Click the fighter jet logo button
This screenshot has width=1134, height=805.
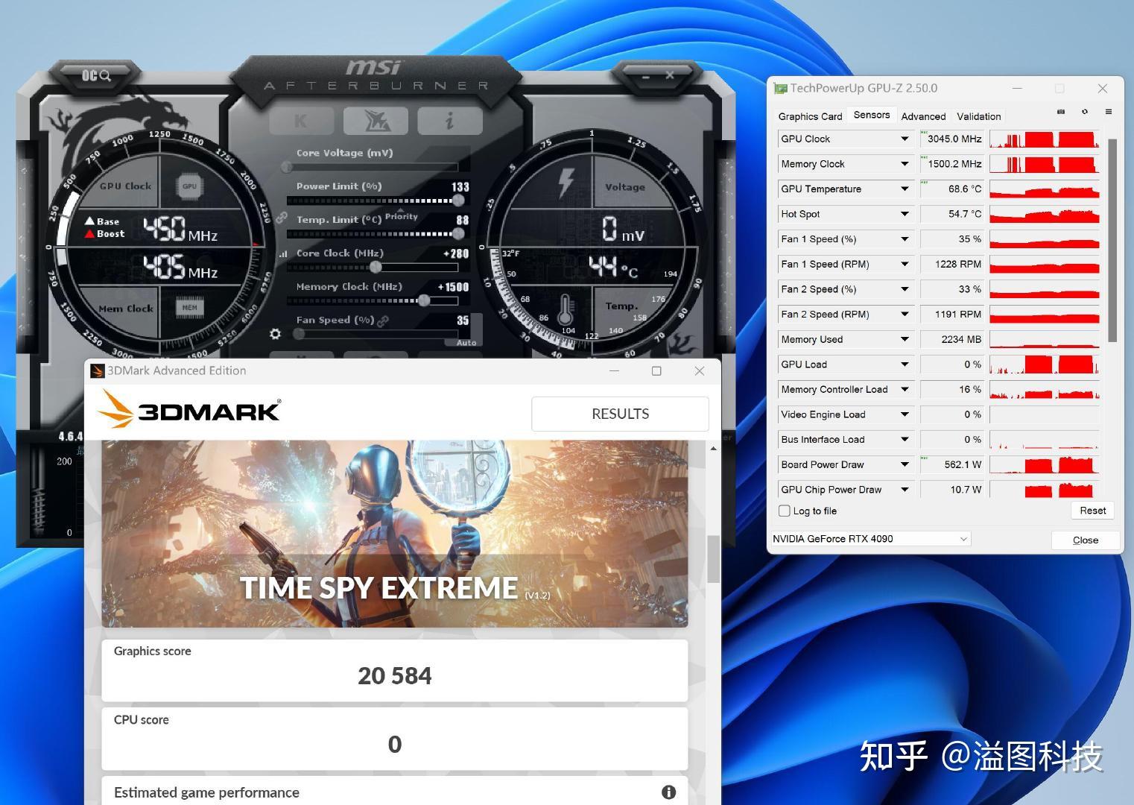pyautogui.click(x=376, y=121)
